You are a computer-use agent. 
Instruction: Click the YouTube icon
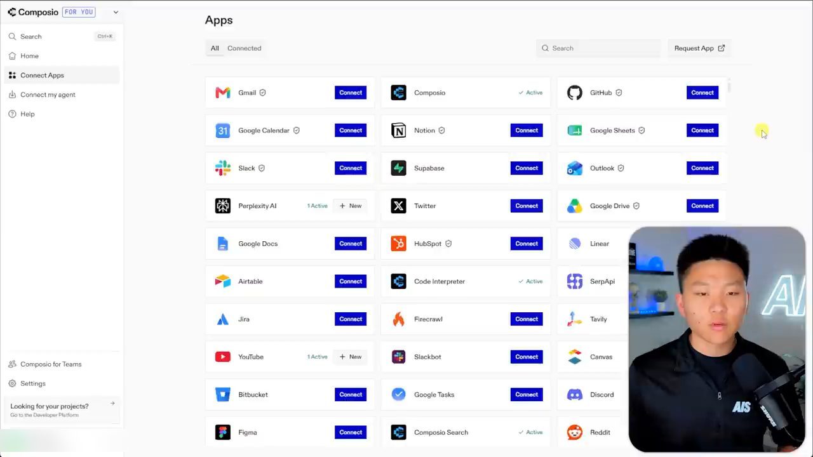[222, 357]
